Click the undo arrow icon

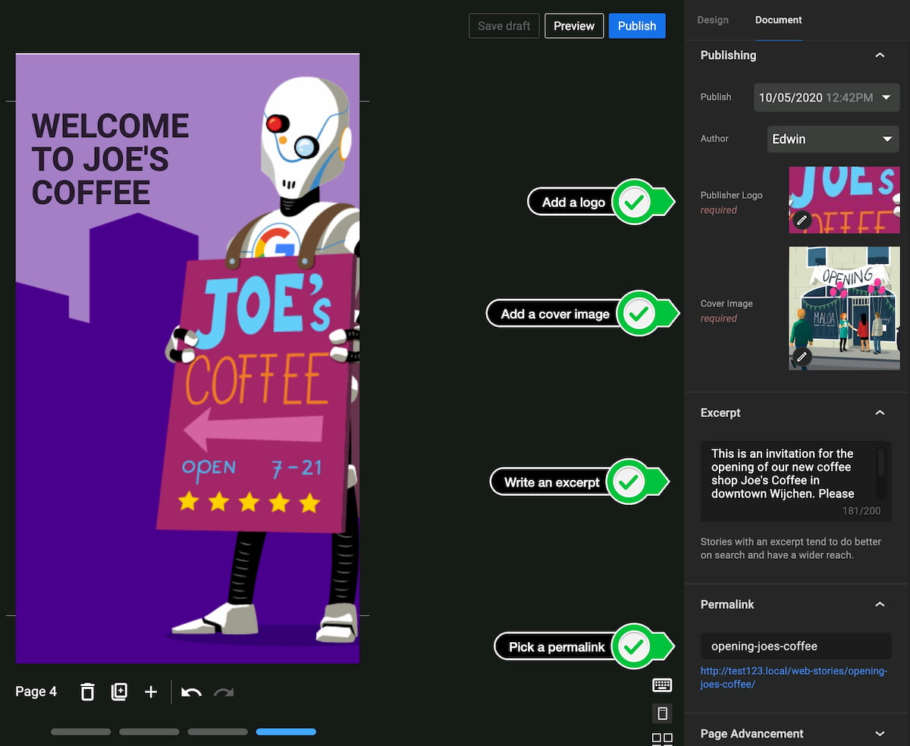(191, 691)
